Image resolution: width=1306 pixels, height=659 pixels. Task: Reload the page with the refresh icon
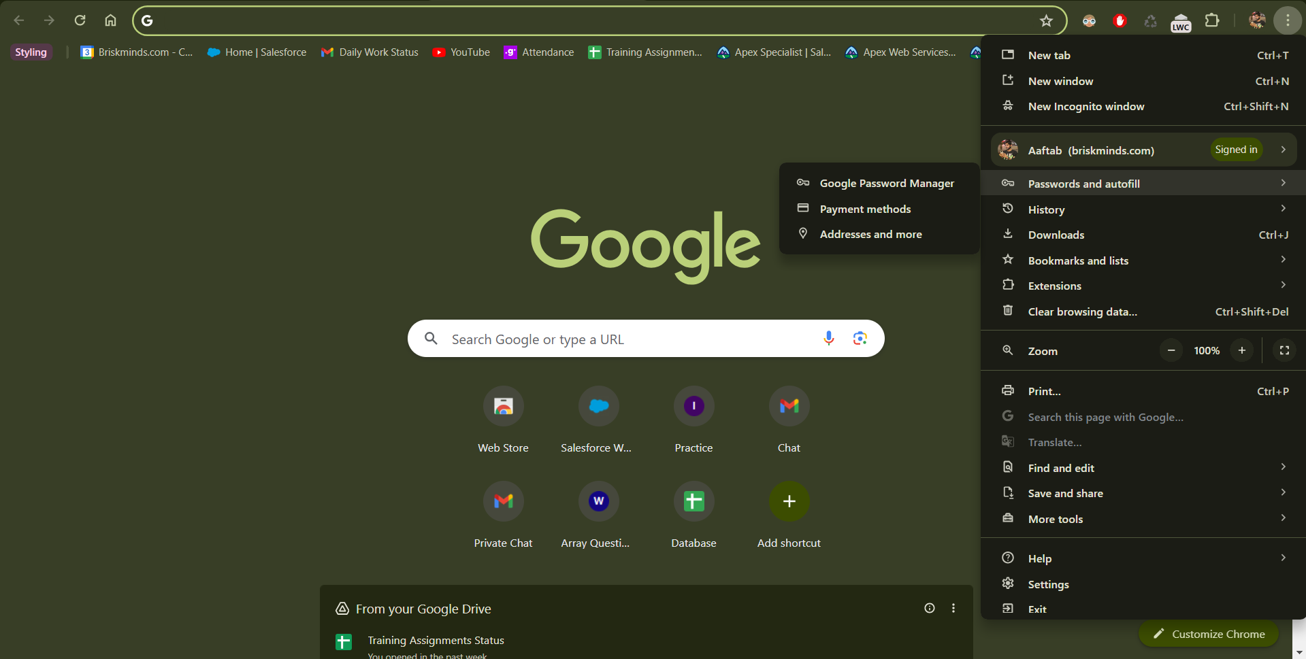tap(80, 20)
